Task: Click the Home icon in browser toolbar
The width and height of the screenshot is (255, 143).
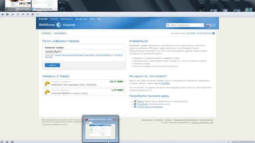Action: pos(2,14)
